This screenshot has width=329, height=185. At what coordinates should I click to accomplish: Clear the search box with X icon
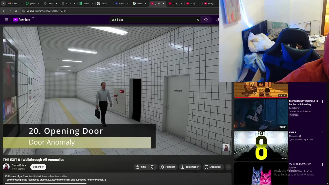[x=198, y=20]
